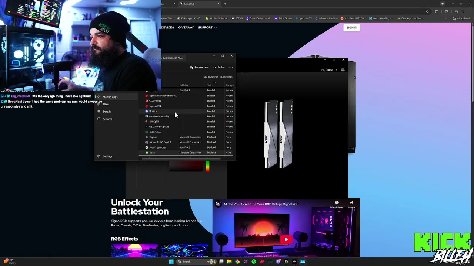The height and width of the screenshot is (266, 474).
Task: Open the Spectrum TV bookmark
Action: point(304,18)
